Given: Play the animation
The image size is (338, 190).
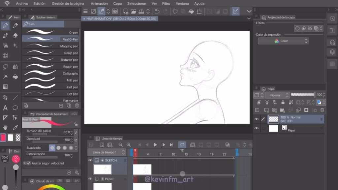Looking at the screenshot, I should 155,145.
